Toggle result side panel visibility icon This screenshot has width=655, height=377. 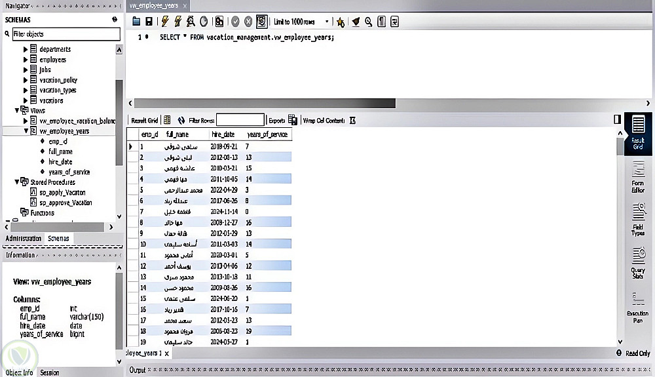click(617, 119)
